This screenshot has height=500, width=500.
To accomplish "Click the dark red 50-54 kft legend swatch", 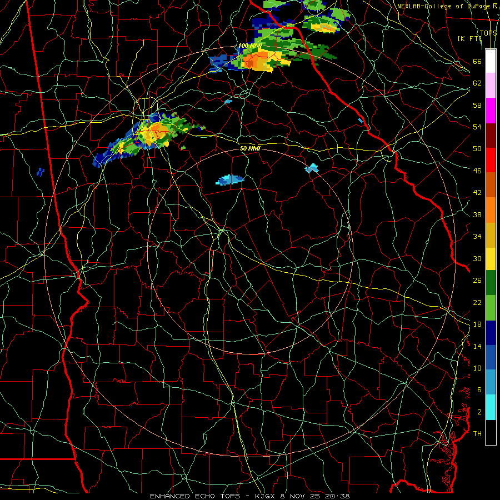I will 491,135.
